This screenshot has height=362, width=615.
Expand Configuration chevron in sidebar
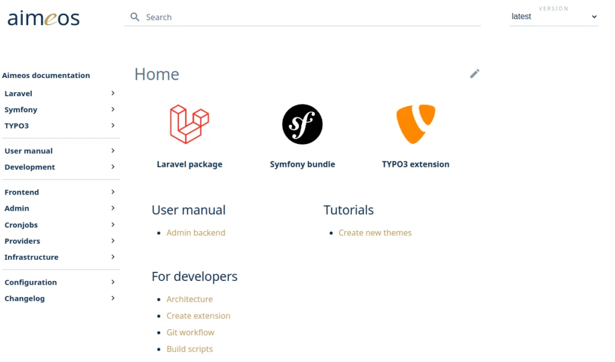coord(113,282)
